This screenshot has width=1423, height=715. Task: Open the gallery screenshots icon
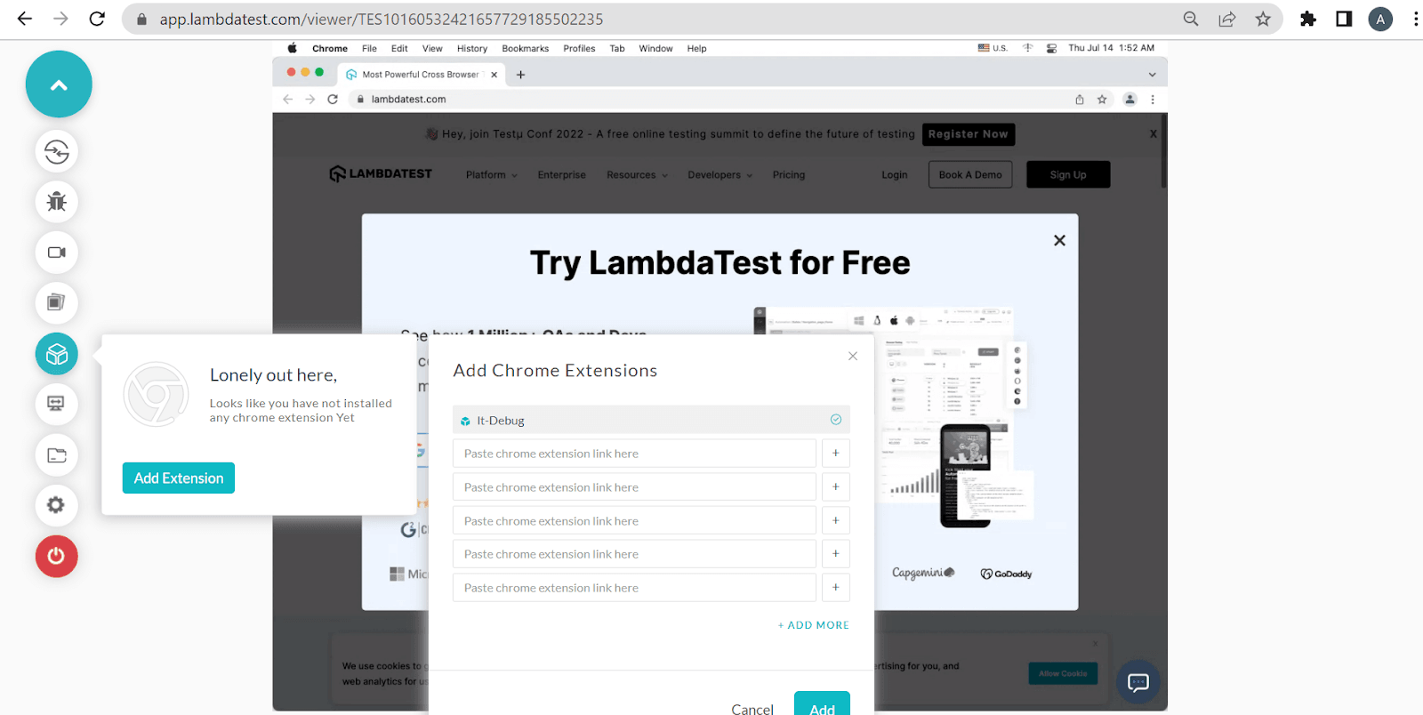57,303
